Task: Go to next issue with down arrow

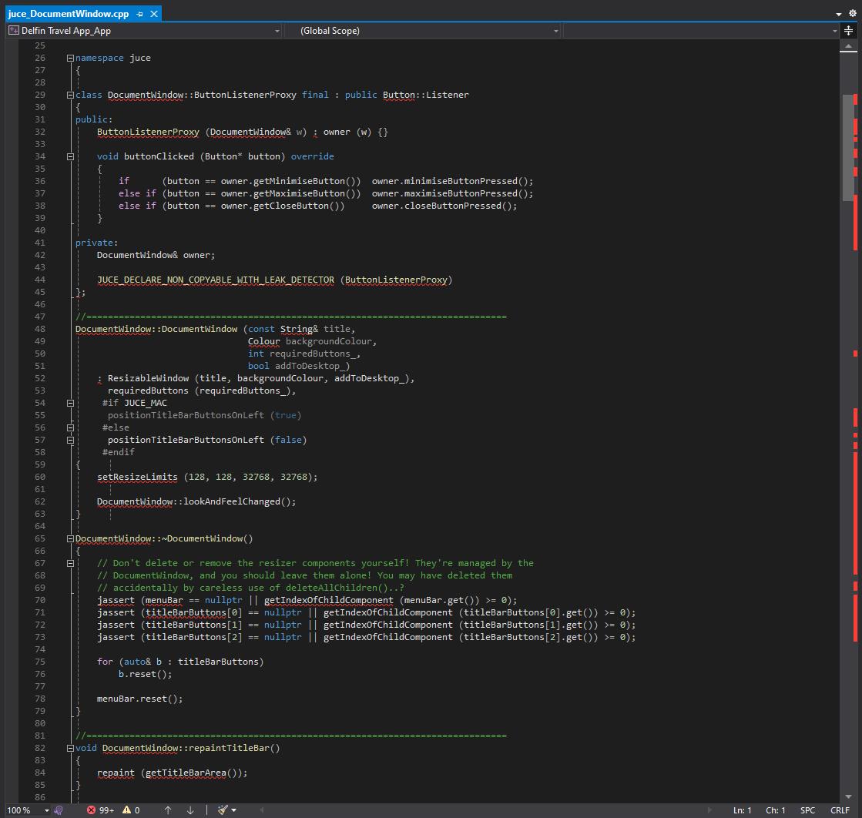Action: click(190, 810)
